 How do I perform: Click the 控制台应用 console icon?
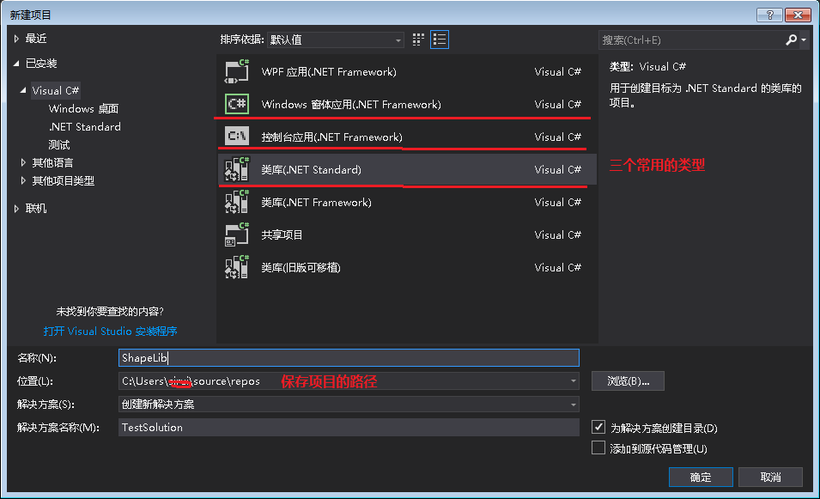tap(237, 137)
